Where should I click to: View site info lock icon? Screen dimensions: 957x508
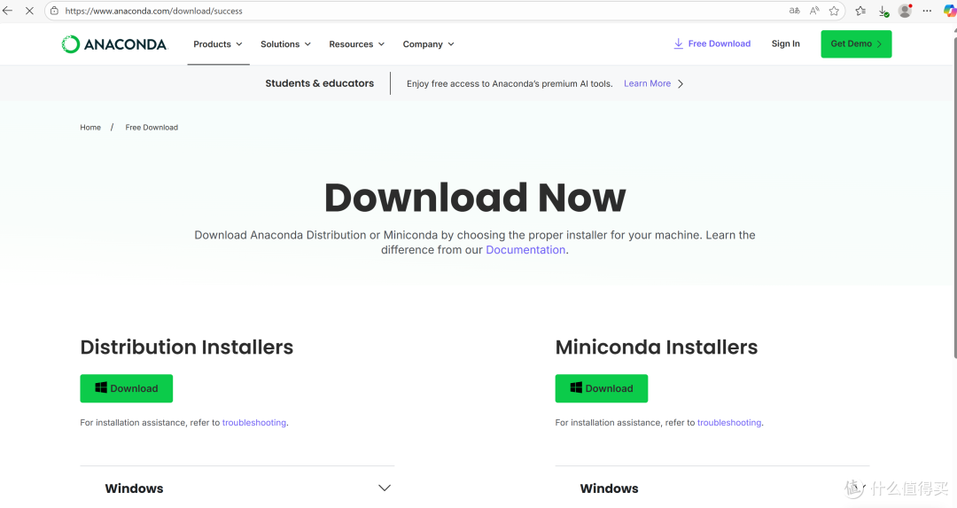(54, 11)
